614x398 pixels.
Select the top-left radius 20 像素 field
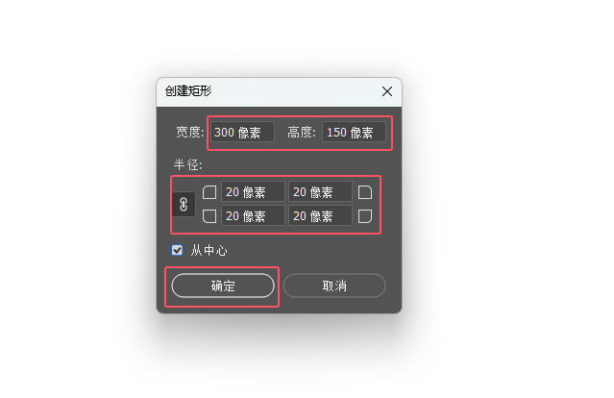coord(253,192)
